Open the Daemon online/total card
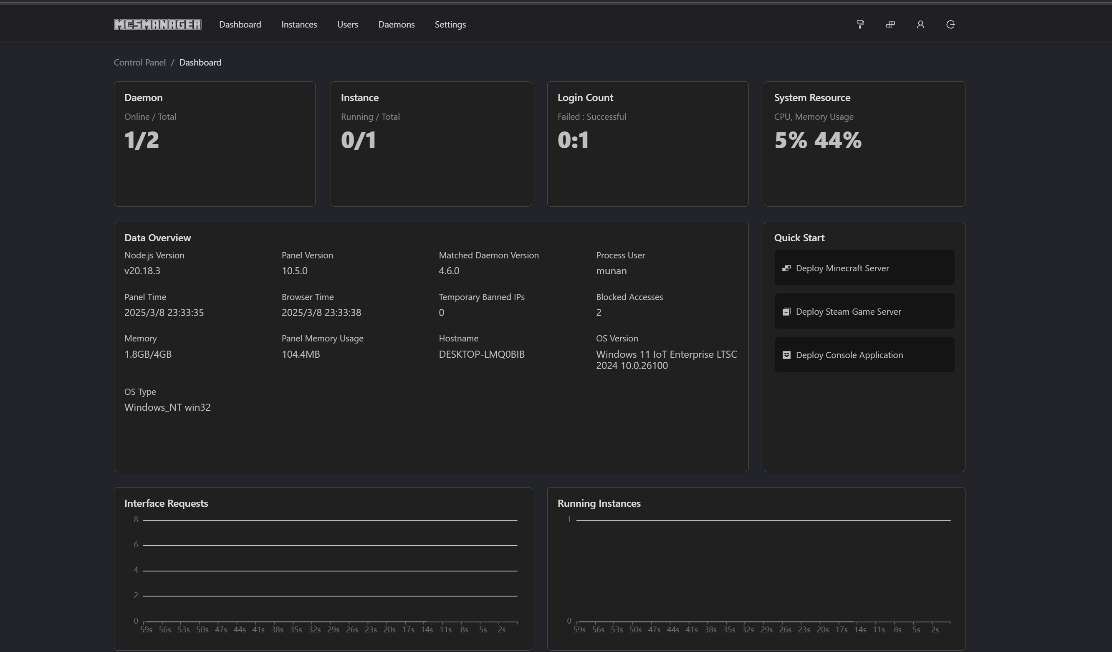 (215, 144)
